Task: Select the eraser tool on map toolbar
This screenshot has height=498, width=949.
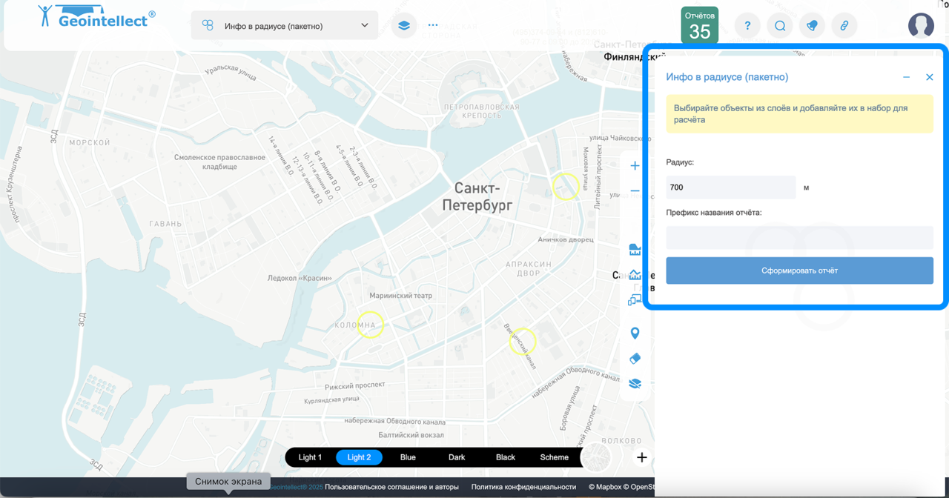Action: (x=635, y=359)
